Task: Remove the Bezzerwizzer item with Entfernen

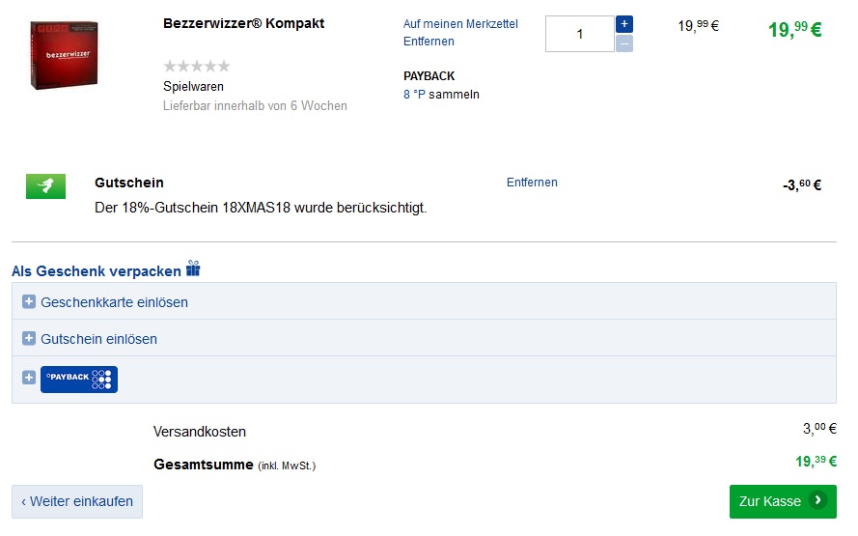Action: 429,42
